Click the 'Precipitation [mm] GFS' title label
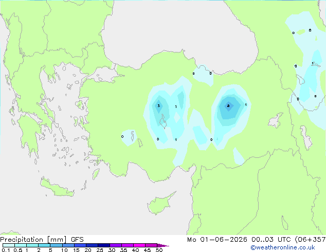 42,240
